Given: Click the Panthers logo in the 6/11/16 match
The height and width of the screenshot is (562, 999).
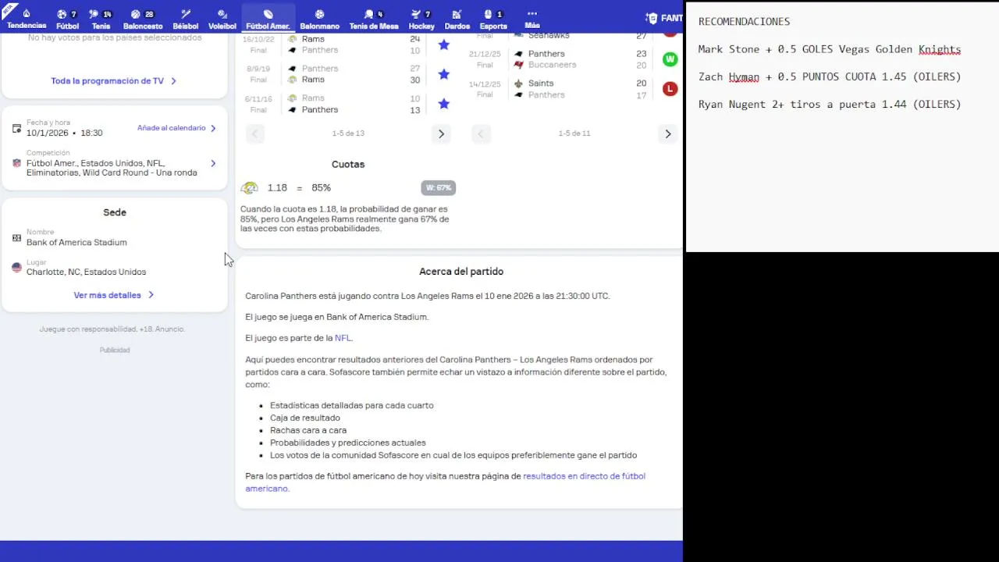Looking at the screenshot, I should [x=293, y=110].
